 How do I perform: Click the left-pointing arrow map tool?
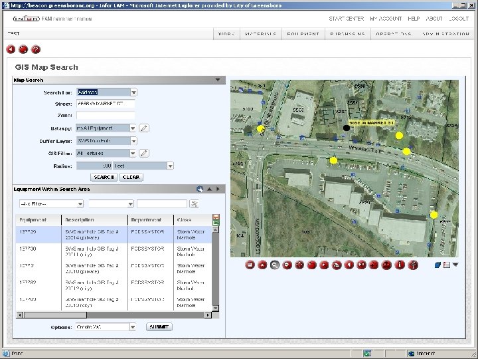click(349, 265)
